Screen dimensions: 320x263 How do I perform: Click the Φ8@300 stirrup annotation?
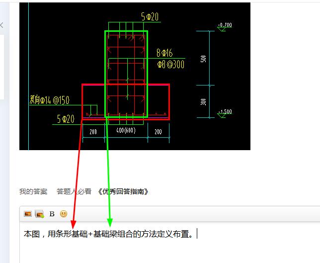coord(171,64)
